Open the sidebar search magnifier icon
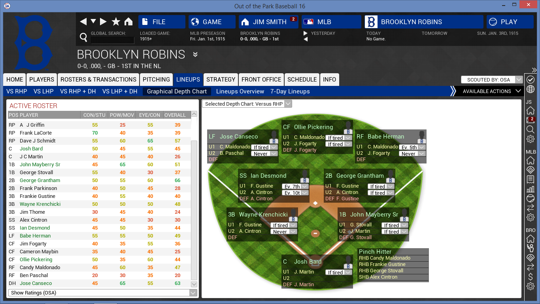 coord(531,129)
